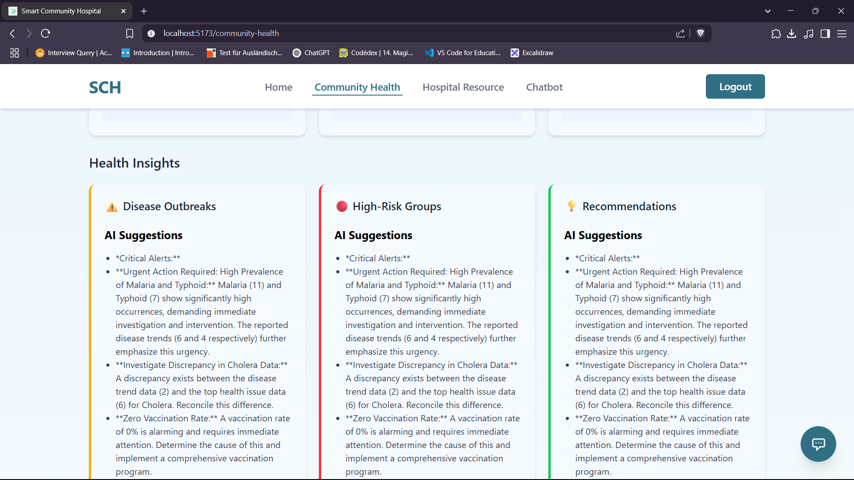Click the share page icon in the address bar
The width and height of the screenshot is (854, 480).
[681, 33]
